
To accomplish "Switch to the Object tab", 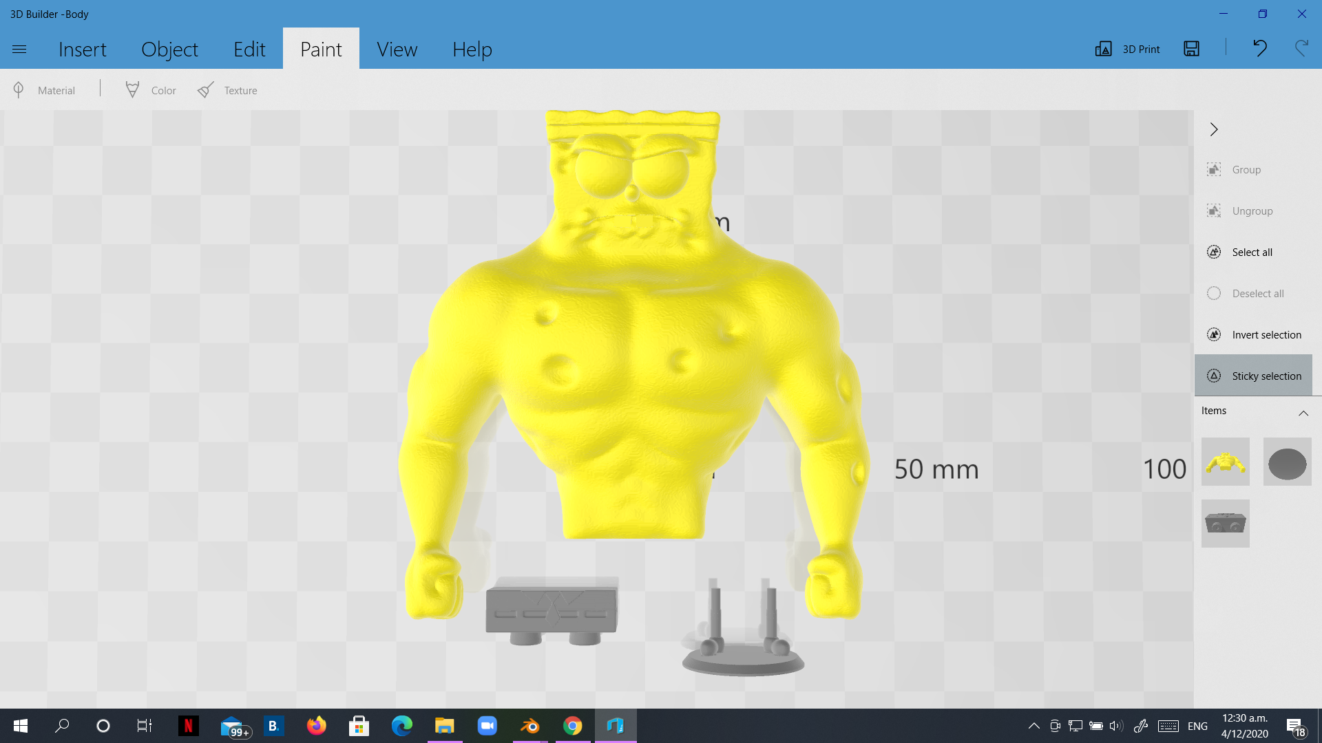I will click(169, 49).
